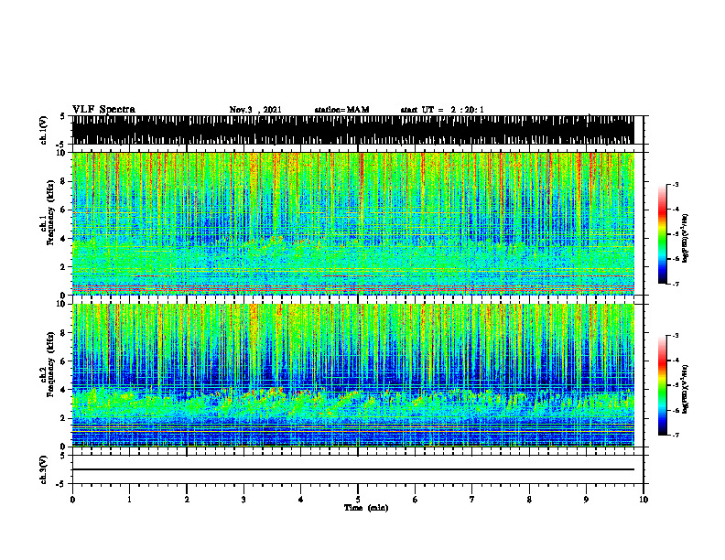Click time-axis tick label '5'
725x560 pixels.
tap(358, 500)
